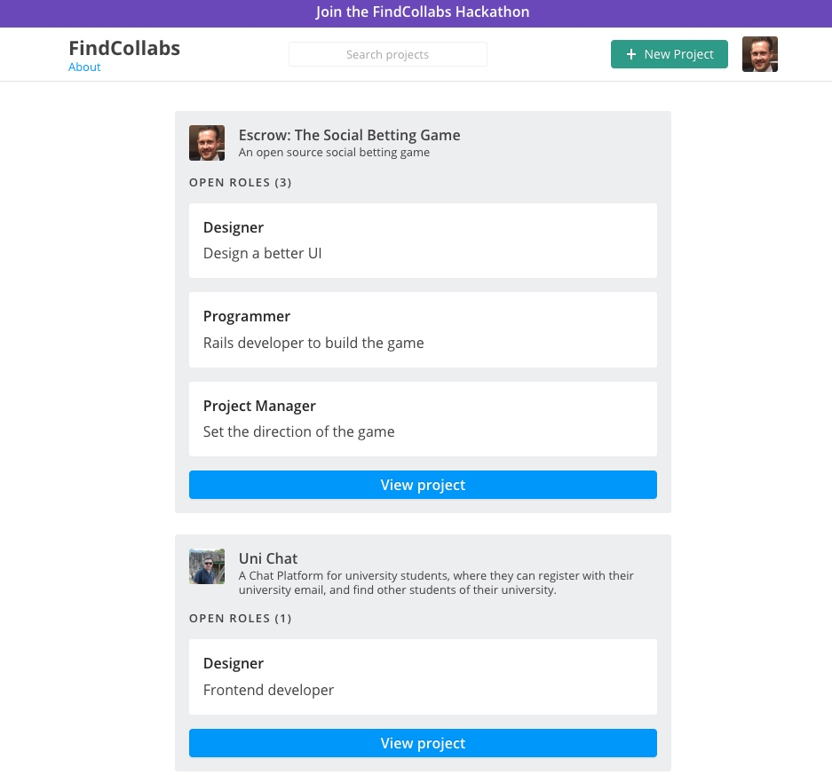832x775 pixels.
Task: Click the plus icon on New Project
Action: pyautogui.click(x=631, y=54)
